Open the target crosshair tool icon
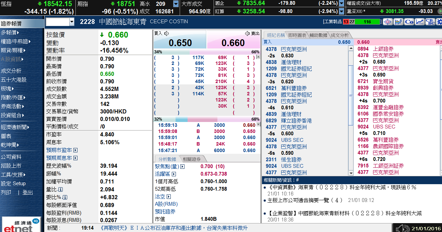Screen dimensions: 442x232 (x=388, y=22)
